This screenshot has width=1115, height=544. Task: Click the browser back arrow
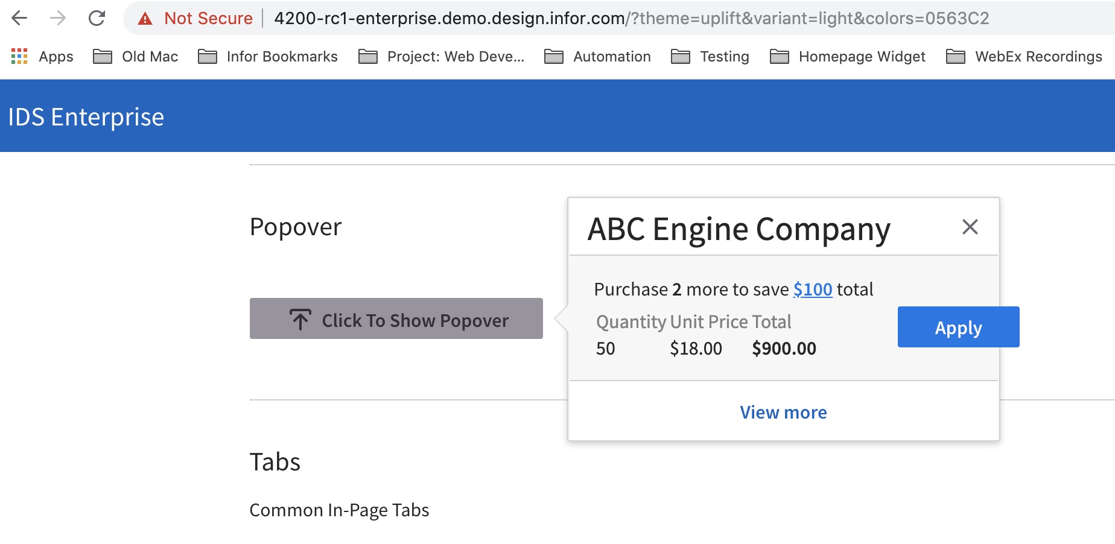pos(19,18)
